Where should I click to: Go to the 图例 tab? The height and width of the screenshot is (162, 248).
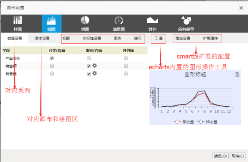click(x=118, y=38)
